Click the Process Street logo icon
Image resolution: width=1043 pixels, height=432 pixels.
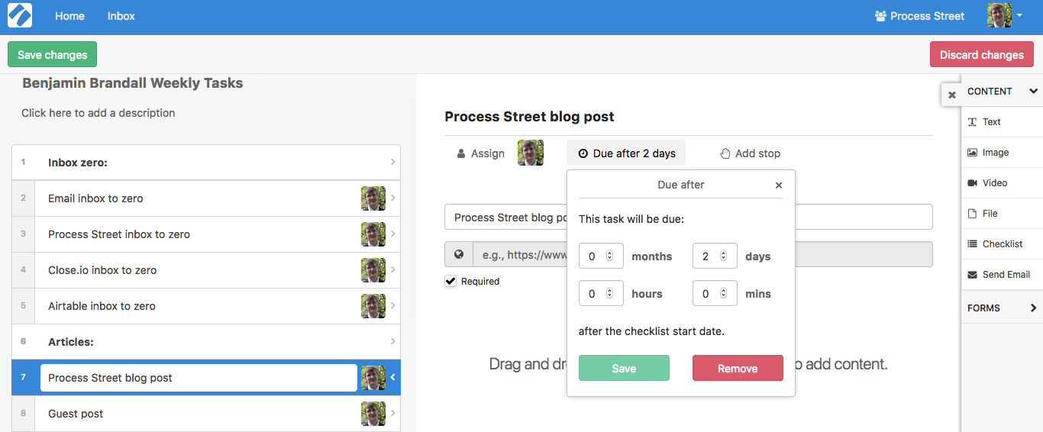point(20,15)
